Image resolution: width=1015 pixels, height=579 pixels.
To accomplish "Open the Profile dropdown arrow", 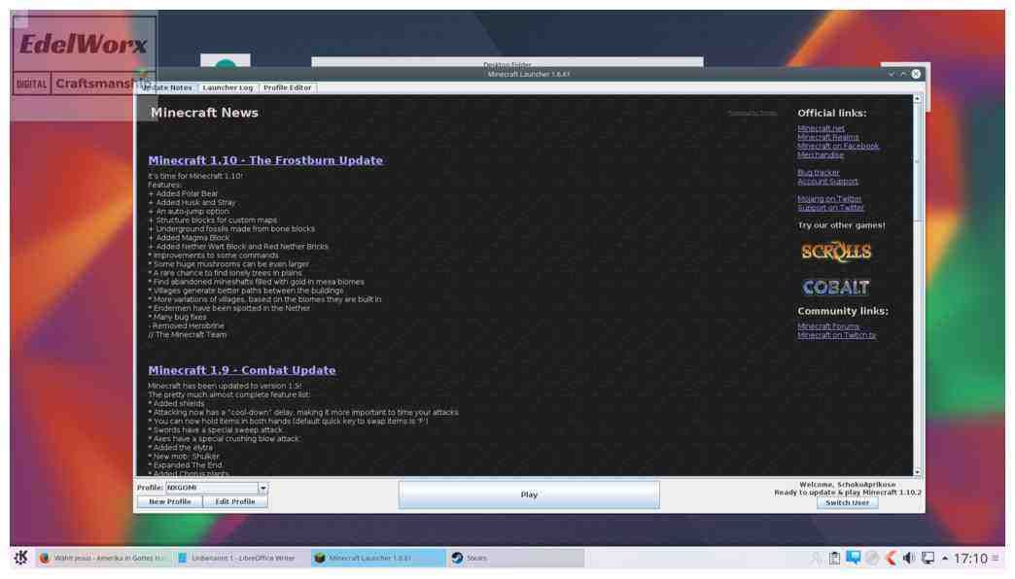I will tap(262, 488).
